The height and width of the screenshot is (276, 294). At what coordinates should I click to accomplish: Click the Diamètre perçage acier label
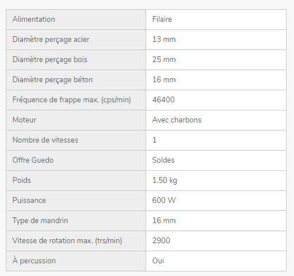click(51, 40)
